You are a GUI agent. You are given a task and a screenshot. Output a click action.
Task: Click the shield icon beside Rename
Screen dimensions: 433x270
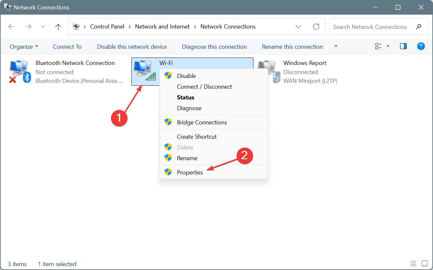pyautogui.click(x=168, y=158)
